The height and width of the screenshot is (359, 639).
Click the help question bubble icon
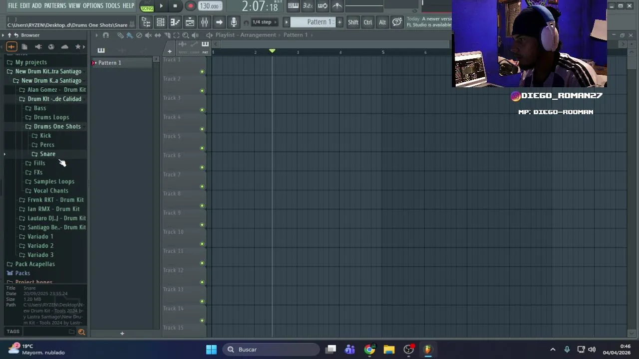[x=397, y=22]
